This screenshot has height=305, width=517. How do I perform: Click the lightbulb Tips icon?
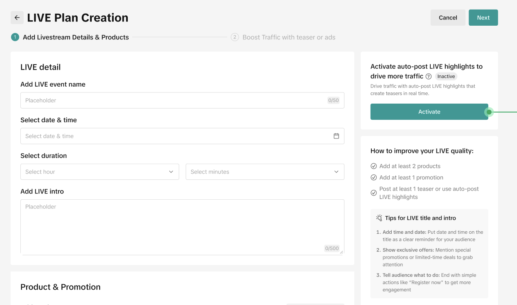(379, 218)
